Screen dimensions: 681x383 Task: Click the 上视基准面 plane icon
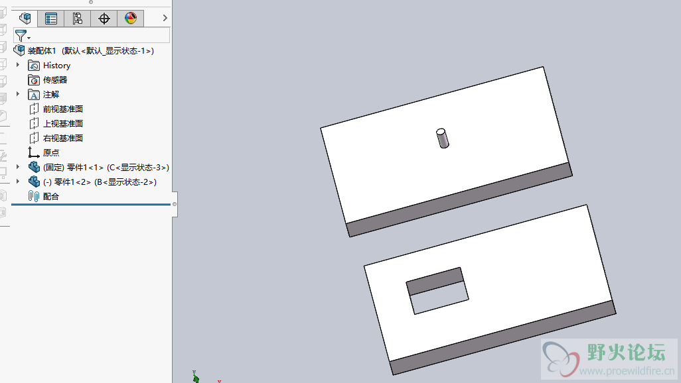tap(34, 124)
